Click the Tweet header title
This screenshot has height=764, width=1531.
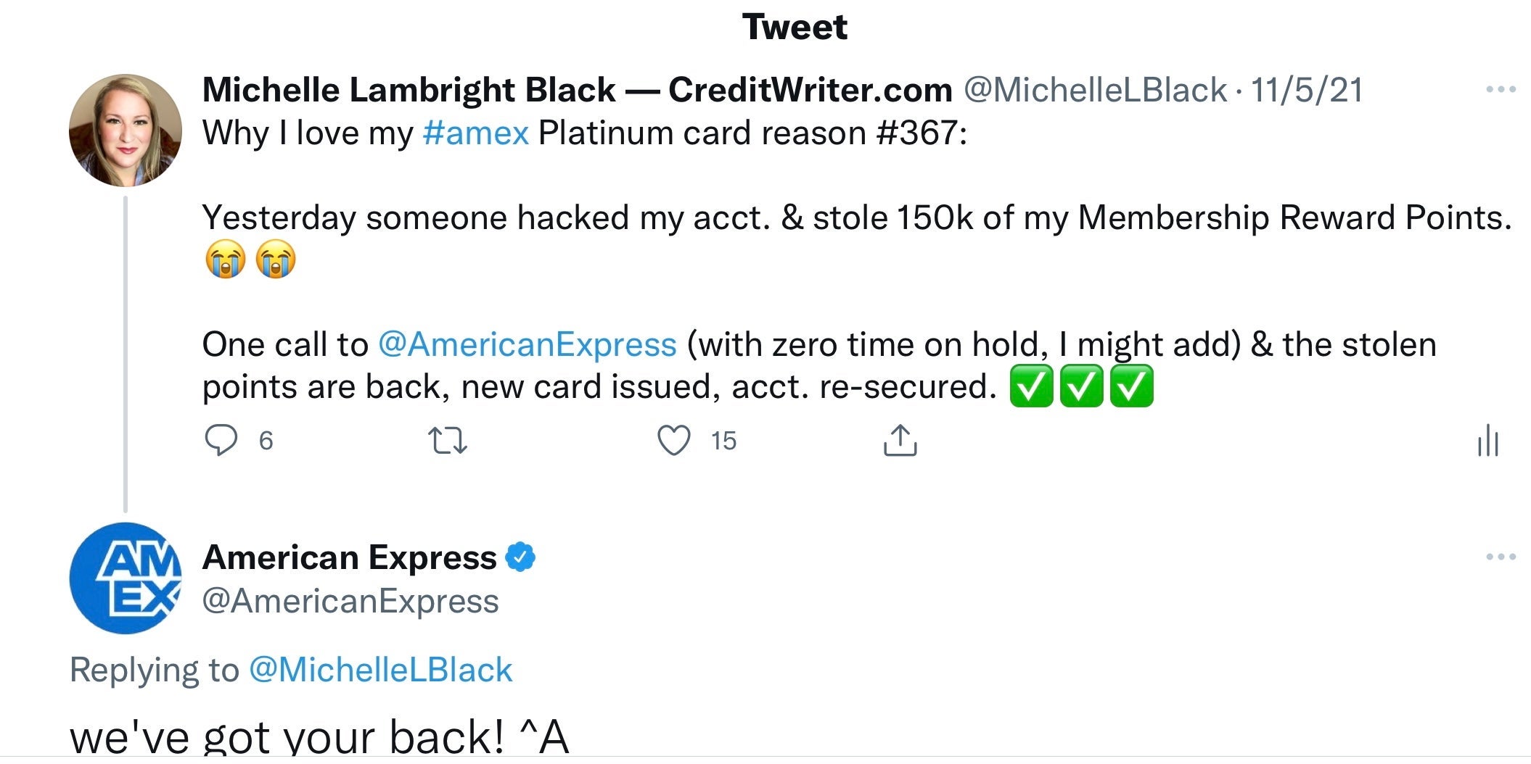coord(794,28)
